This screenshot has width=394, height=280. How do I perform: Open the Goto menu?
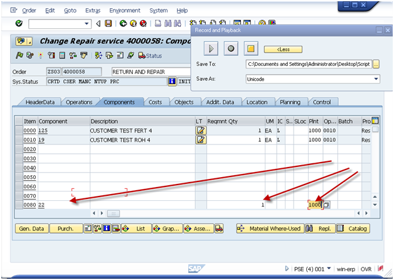point(70,11)
